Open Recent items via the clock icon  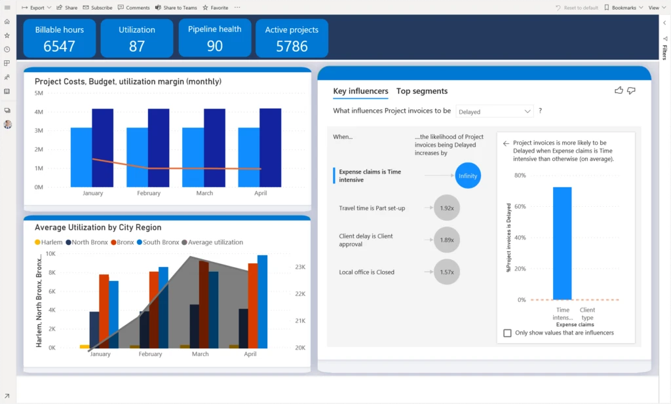(x=8, y=48)
